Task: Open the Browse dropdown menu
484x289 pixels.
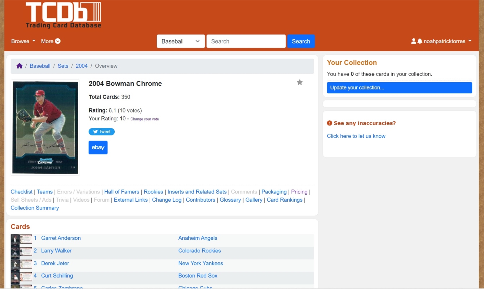Action: (x=23, y=41)
